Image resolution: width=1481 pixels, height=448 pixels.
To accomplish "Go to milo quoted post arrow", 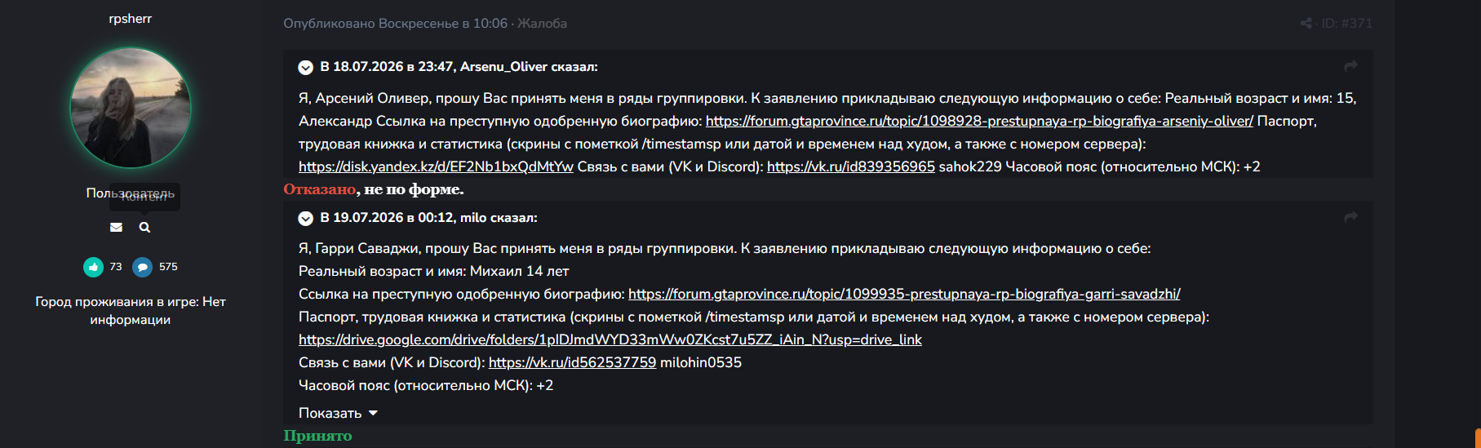I will (1350, 217).
